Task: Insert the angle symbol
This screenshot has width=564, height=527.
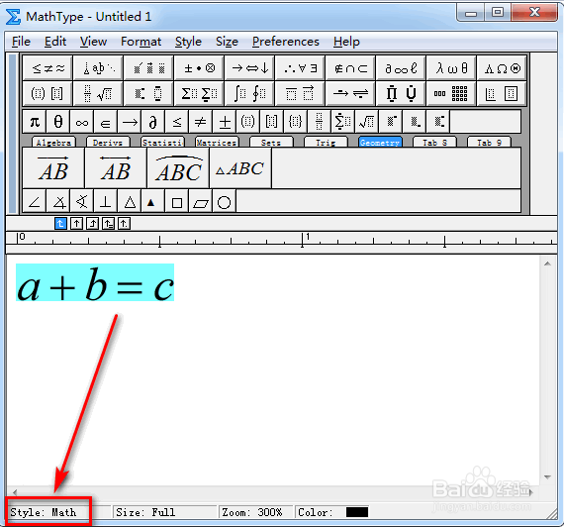Action: click(x=35, y=202)
